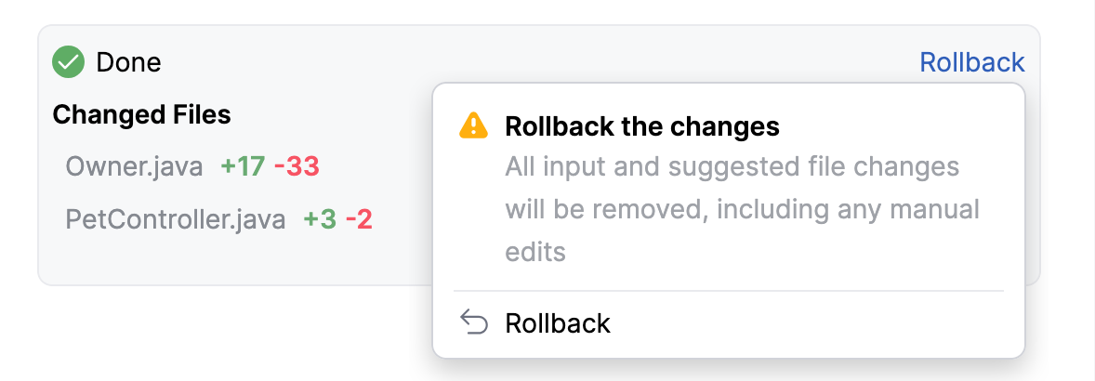Screen dimensions: 1095x381
Task: Open the PetController.java changed file
Action: click(176, 220)
